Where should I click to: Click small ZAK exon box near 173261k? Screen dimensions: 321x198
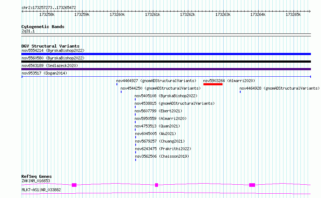157,185
